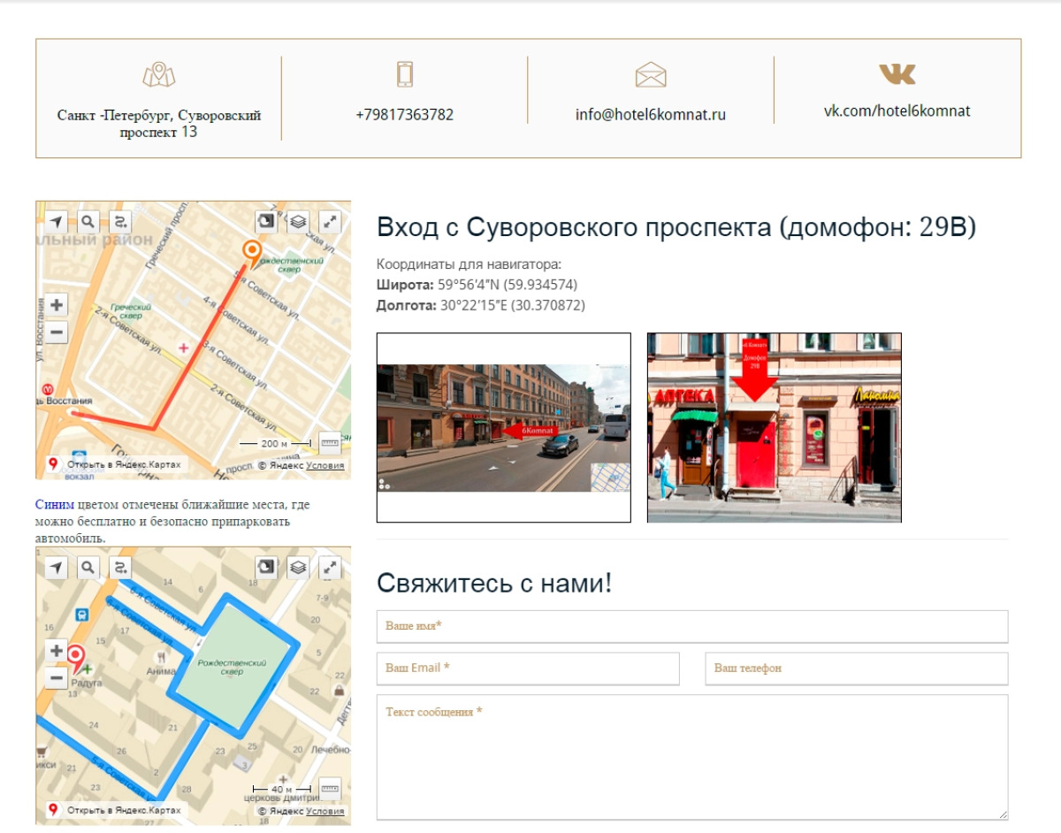The image size is (1061, 833).
Task: Open the red door entrance photo
Action: [774, 427]
